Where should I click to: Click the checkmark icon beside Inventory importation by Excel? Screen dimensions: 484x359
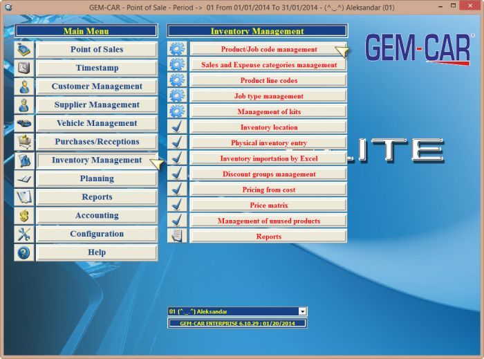click(177, 158)
